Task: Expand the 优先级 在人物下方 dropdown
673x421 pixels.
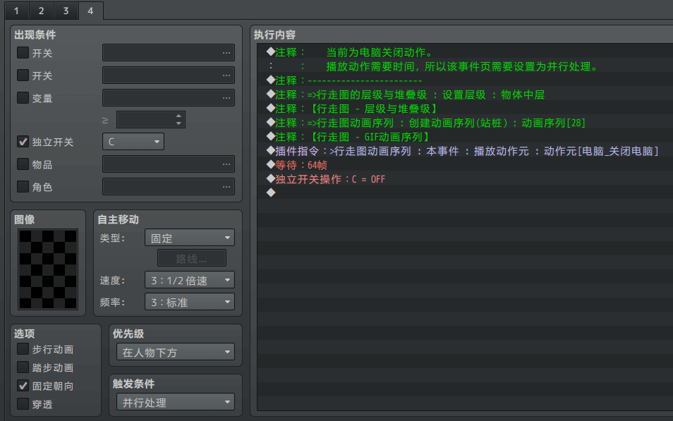Action: pos(175,352)
